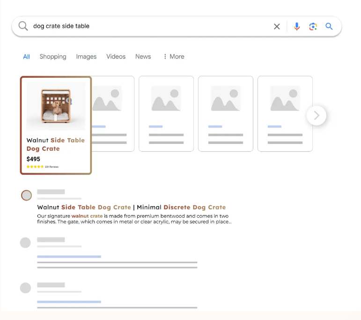361x320 pixels.
Task: Switch to the Shopping tab
Action: pos(53,57)
